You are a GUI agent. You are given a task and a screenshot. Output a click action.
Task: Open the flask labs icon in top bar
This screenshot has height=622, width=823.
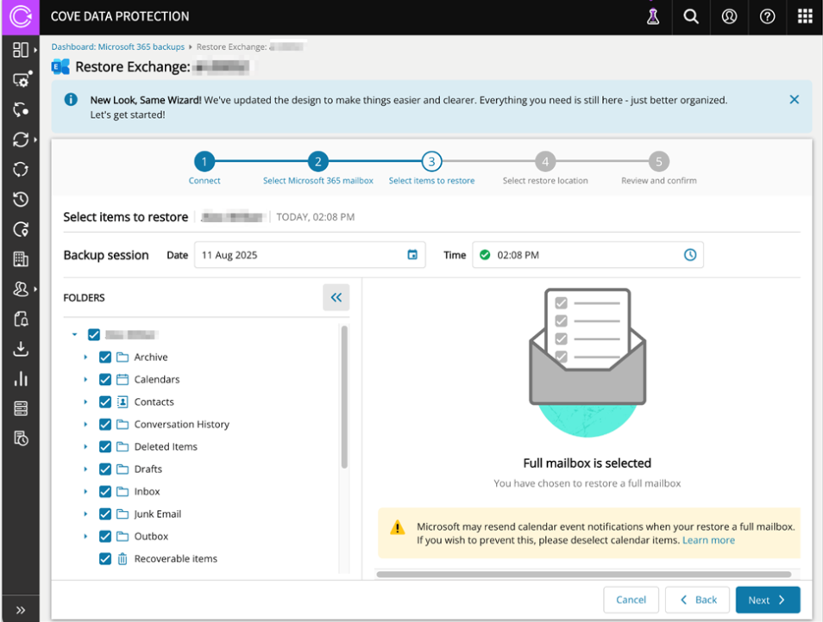(652, 16)
